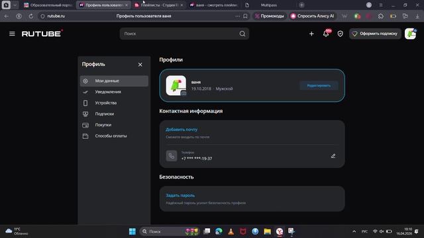
Task: Open the Rutube hamburger menu
Action: tap(12, 34)
